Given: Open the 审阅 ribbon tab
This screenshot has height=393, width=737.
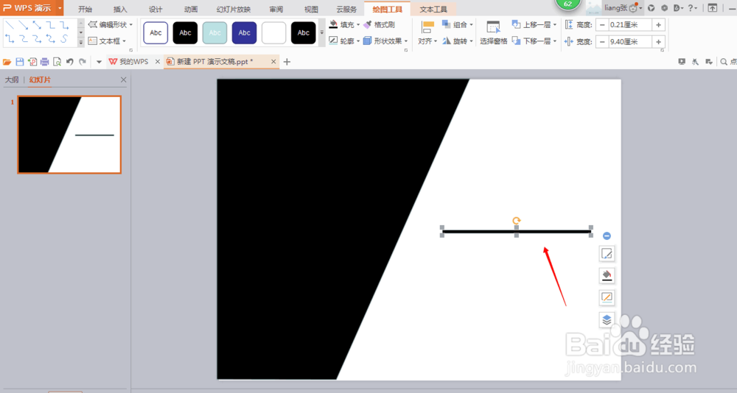Looking at the screenshot, I should click(276, 10).
